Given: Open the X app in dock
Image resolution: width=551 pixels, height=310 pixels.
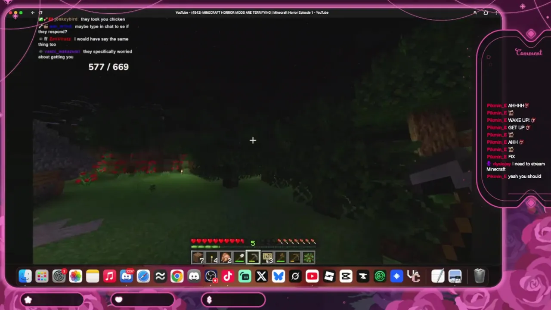Looking at the screenshot, I should pos(262,276).
